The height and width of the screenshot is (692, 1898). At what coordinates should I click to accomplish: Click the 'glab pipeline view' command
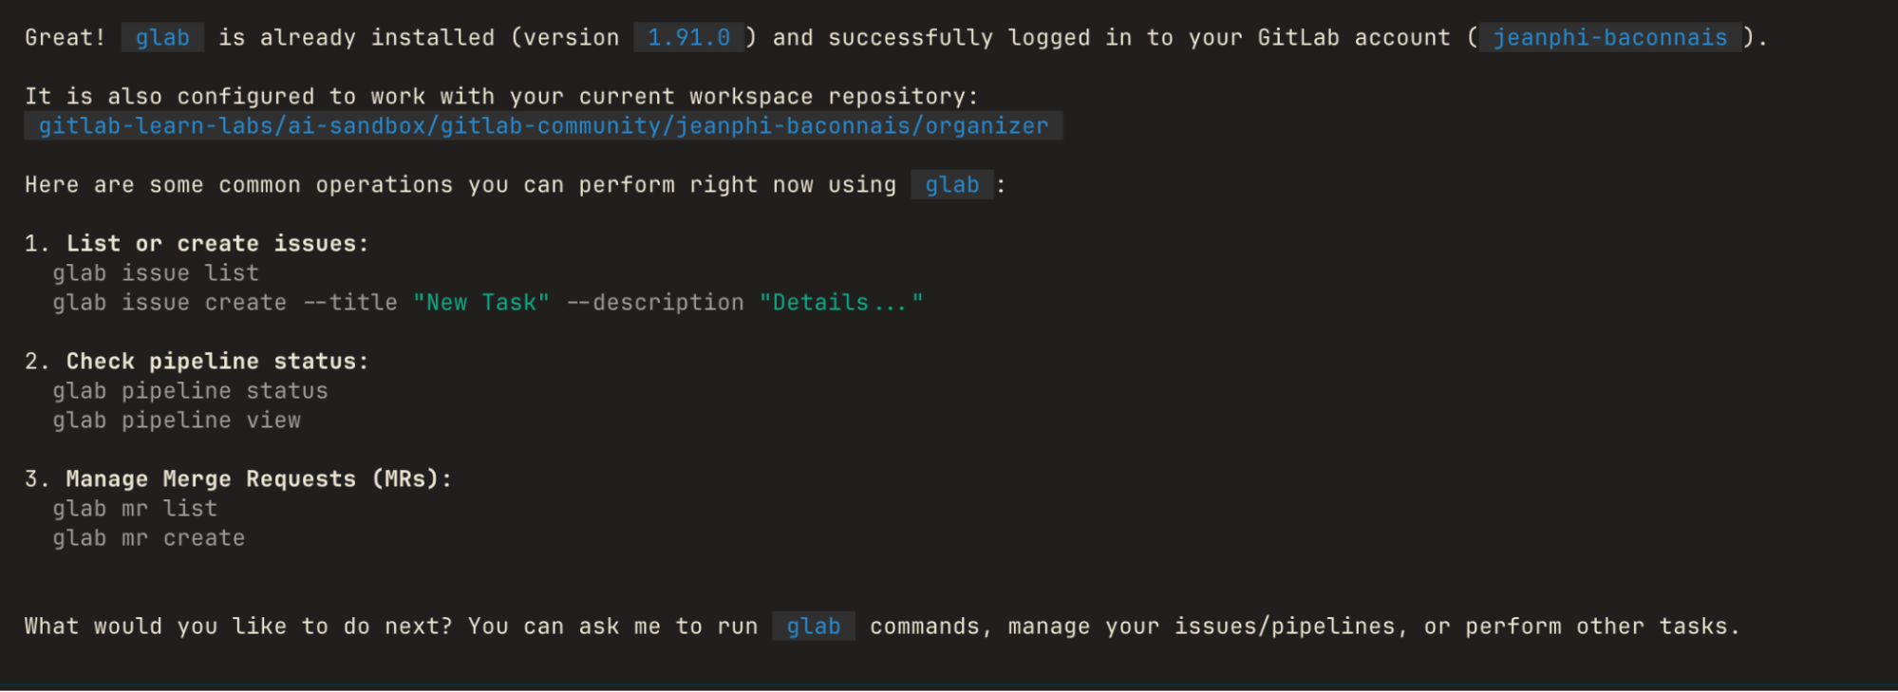click(x=177, y=421)
